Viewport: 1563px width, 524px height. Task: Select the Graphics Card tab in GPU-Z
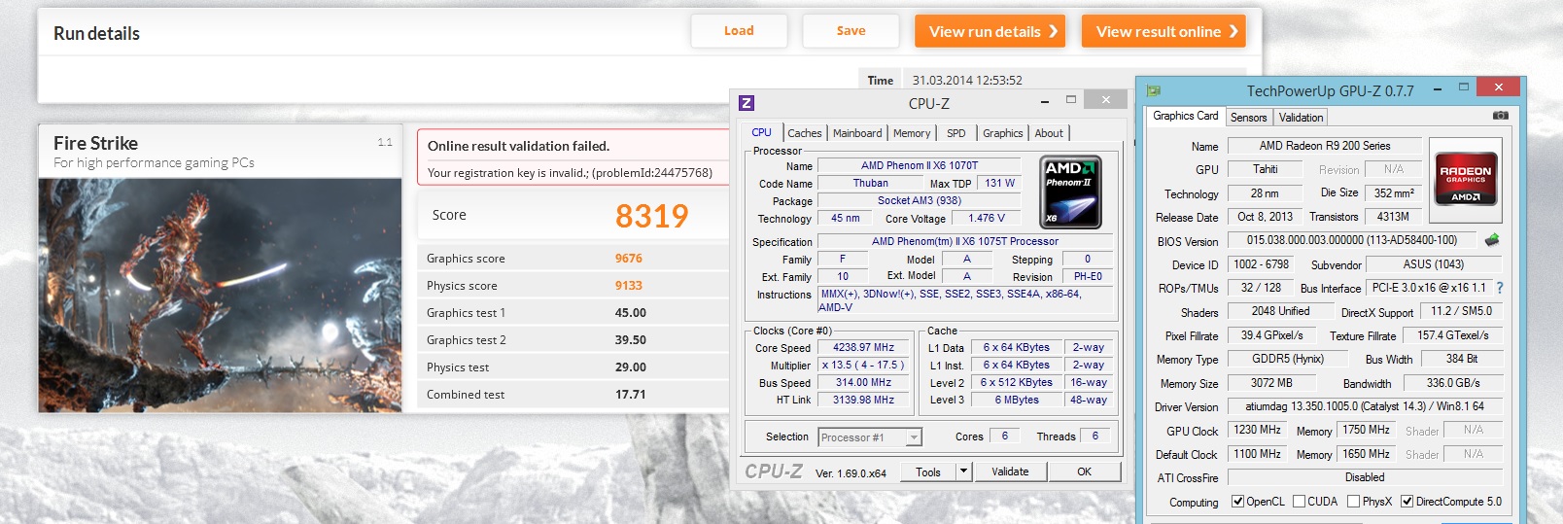pos(1185,116)
